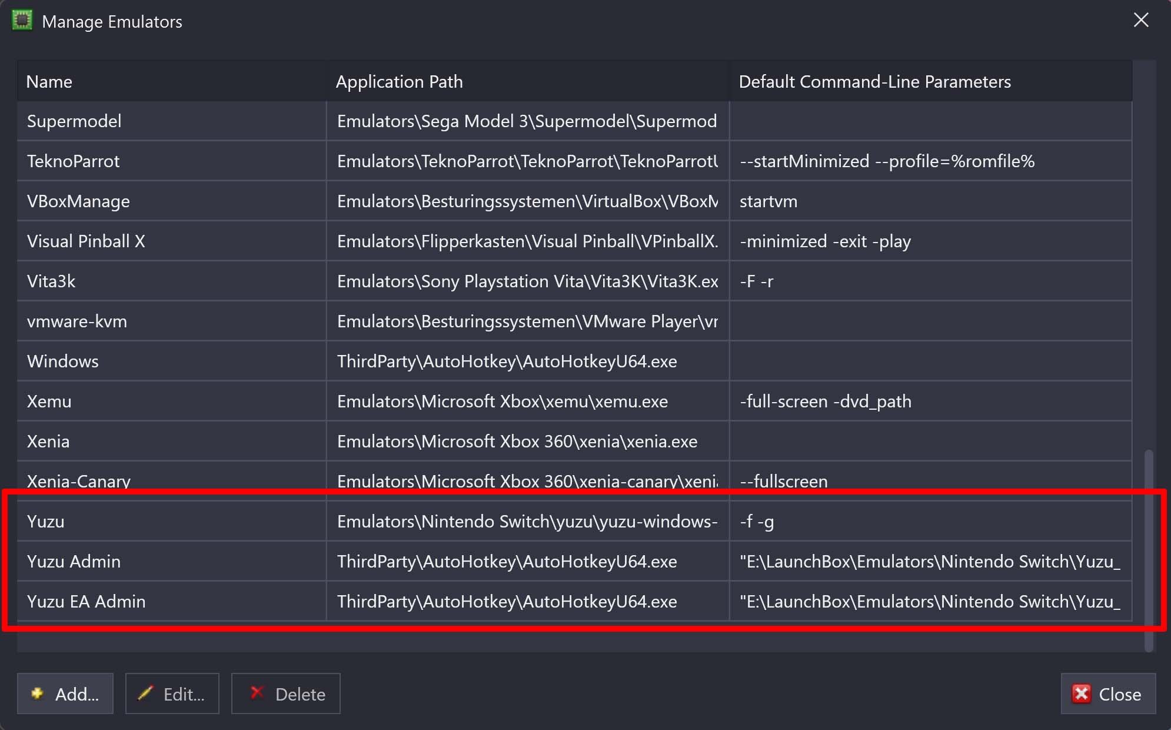The height and width of the screenshot is (730, 1171).
Task: Close the window with the title bar X
Action: 1141,20
